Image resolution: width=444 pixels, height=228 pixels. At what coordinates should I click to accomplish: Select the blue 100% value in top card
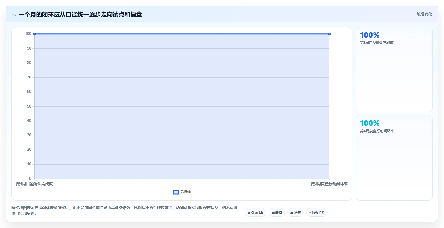tap(370, 35)
